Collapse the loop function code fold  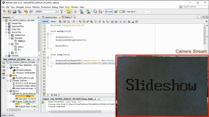[x=48, y=58]
